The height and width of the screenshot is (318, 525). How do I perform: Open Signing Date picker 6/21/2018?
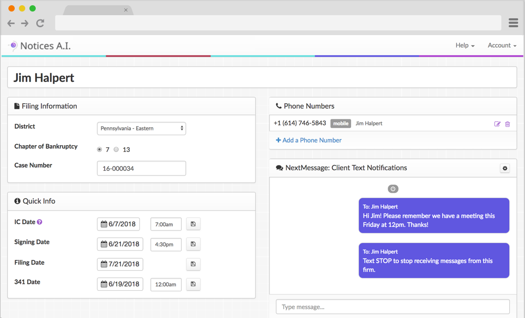tap(120, 244)
